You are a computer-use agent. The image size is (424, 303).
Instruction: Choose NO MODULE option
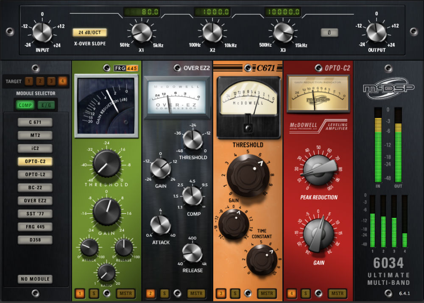[35, 279]
